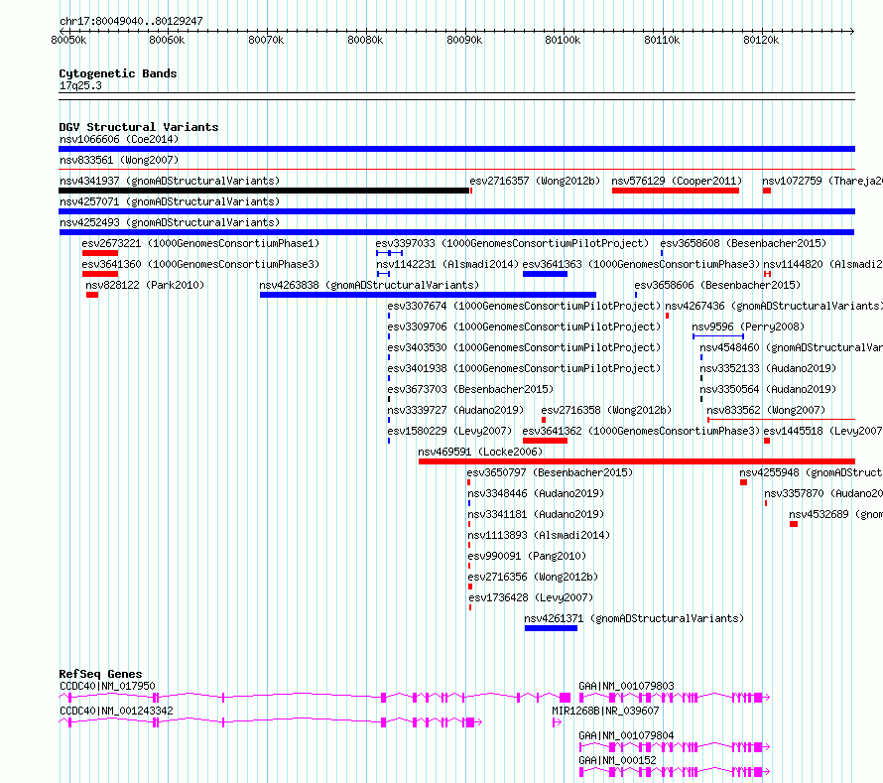Click the esv2716358 (Wong2012b) label
Viewport: 883px width, 783px height.
click(606, 410)
